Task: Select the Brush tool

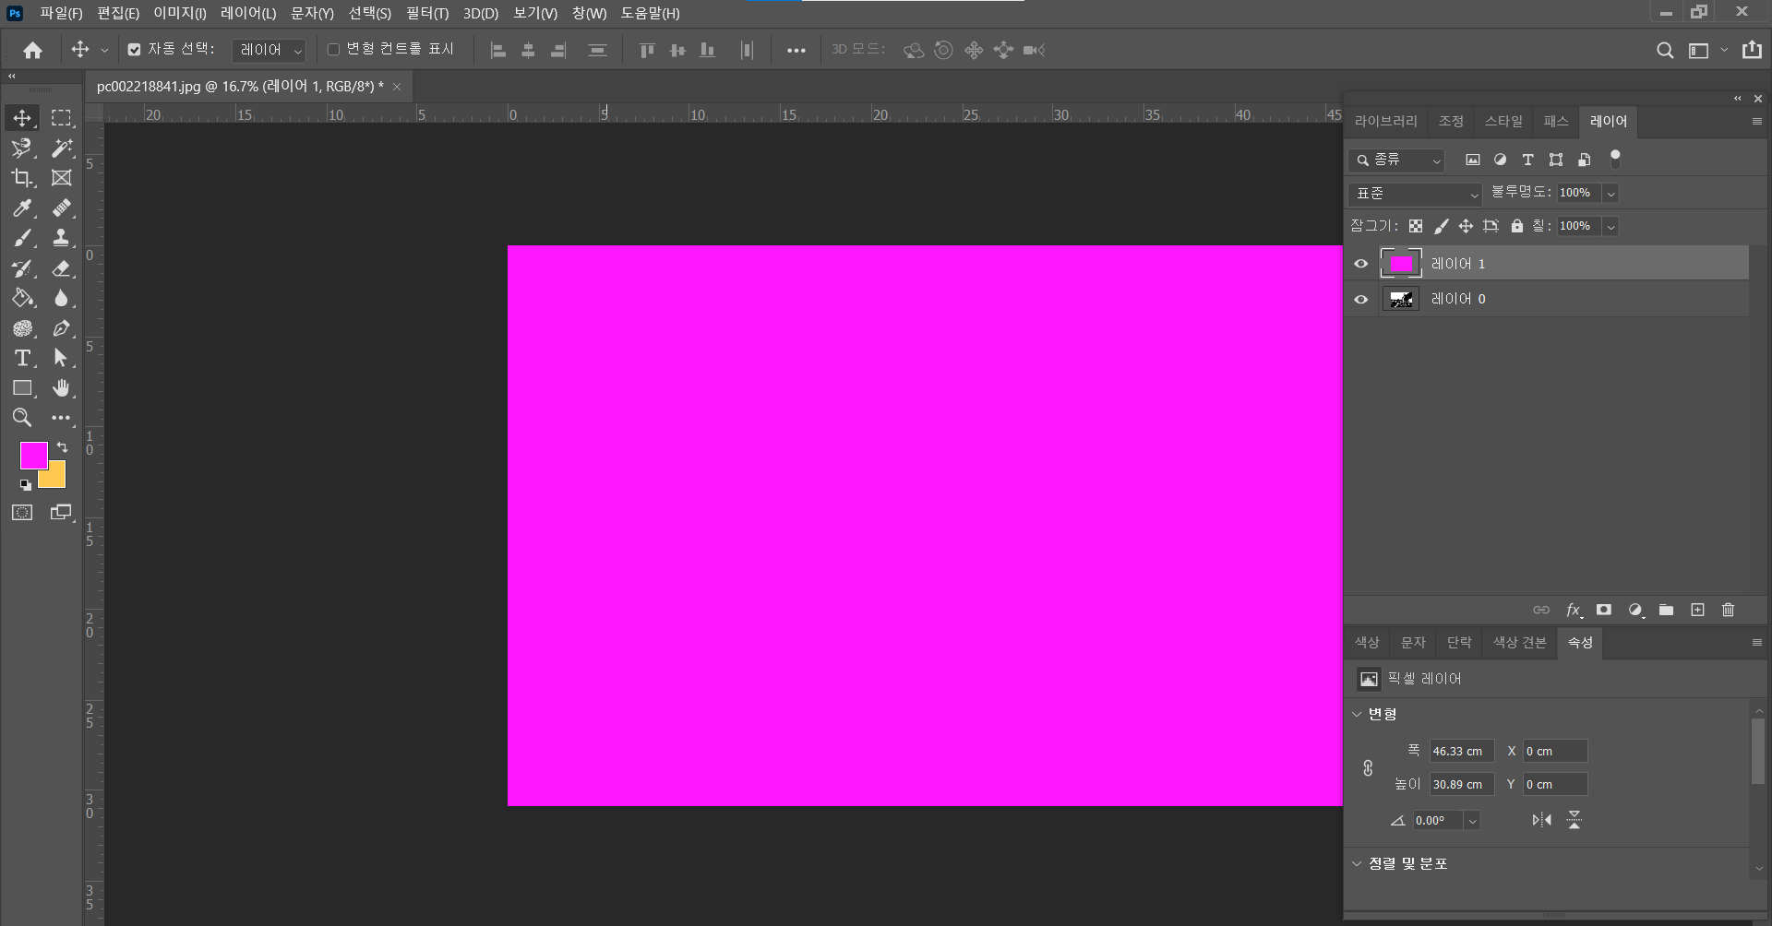Action: pos(22,239)
